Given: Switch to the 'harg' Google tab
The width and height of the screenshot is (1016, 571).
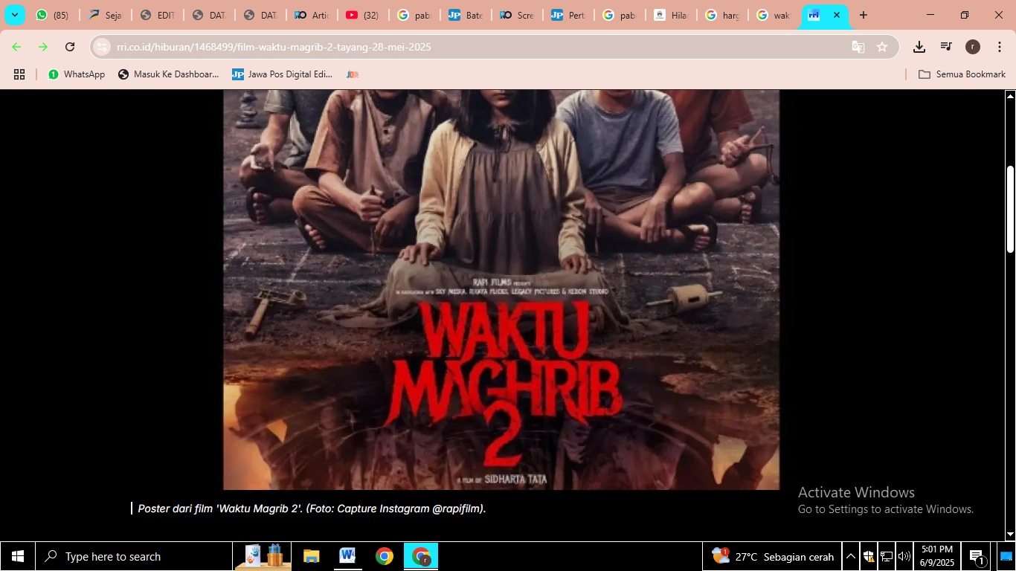Looking at the screenshot, I should point(722,15).
